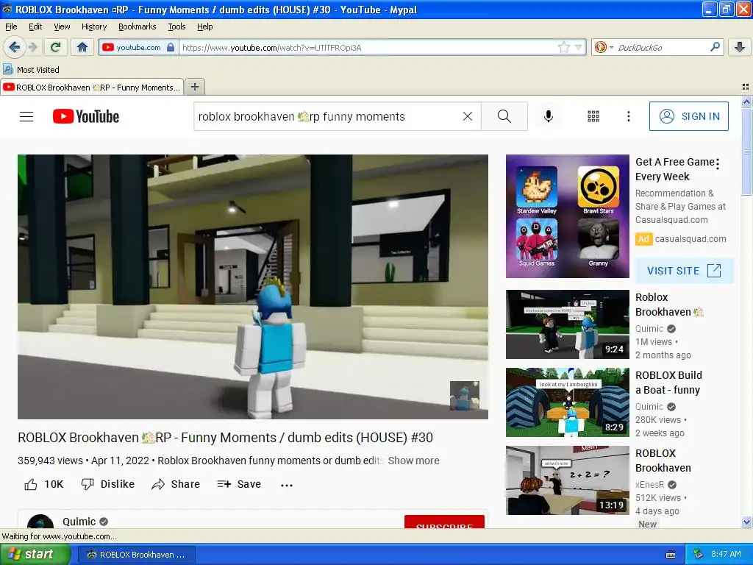Select the ROBLOX Brookhaven taskbar button
This screenshot has height=565, width=753.
(x=136, y=555)
